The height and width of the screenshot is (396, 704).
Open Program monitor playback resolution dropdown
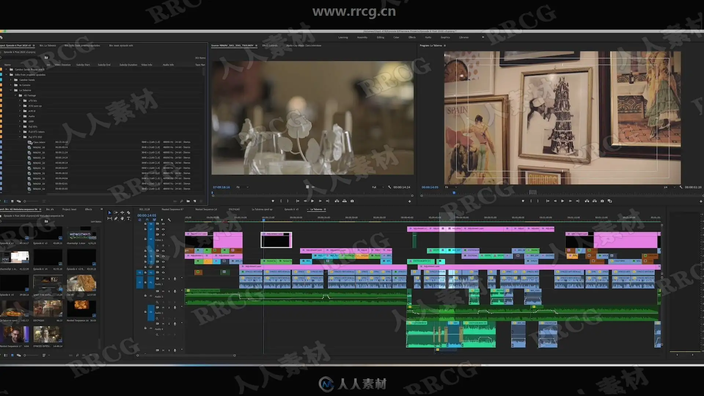(670, 187)
